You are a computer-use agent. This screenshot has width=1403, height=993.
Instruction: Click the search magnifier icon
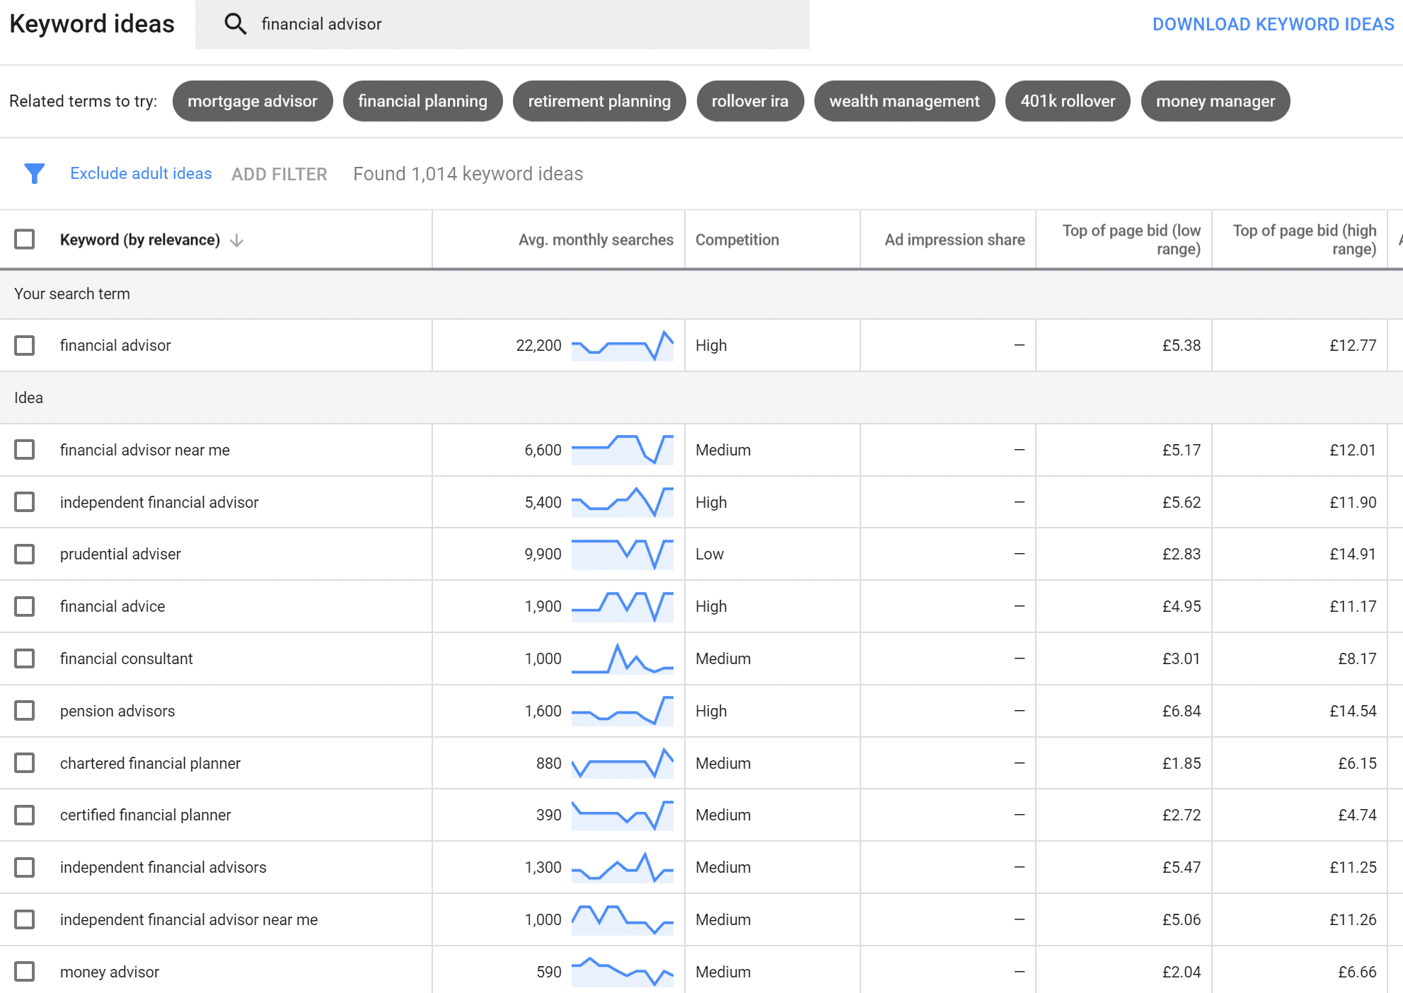point(235,24)
